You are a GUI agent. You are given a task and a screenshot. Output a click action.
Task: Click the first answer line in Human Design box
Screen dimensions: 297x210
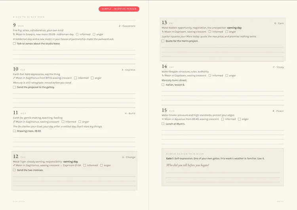coord(223,173)
